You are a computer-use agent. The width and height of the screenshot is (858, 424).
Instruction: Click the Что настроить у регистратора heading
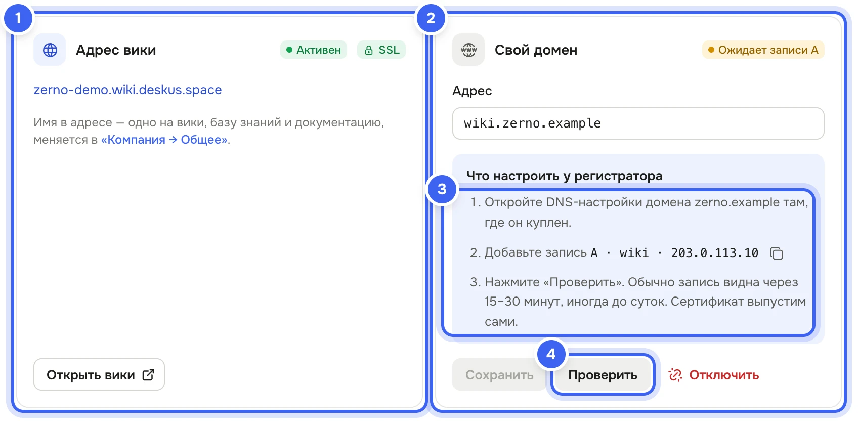point(564,176)
